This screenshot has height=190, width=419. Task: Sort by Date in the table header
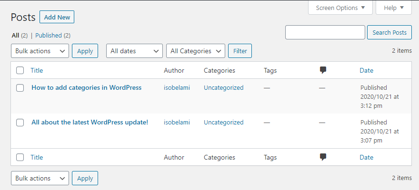(x=366, y=70)
